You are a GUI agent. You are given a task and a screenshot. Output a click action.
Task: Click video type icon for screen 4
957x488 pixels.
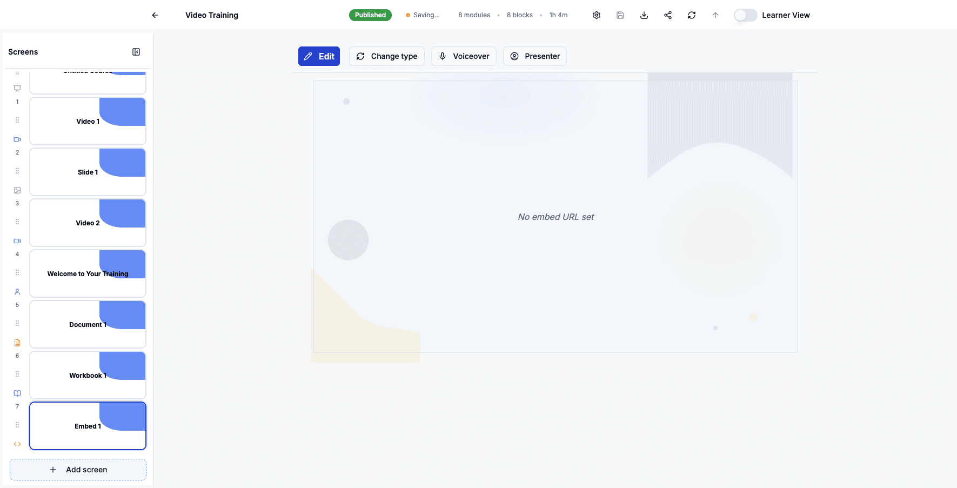coord(17,241)
